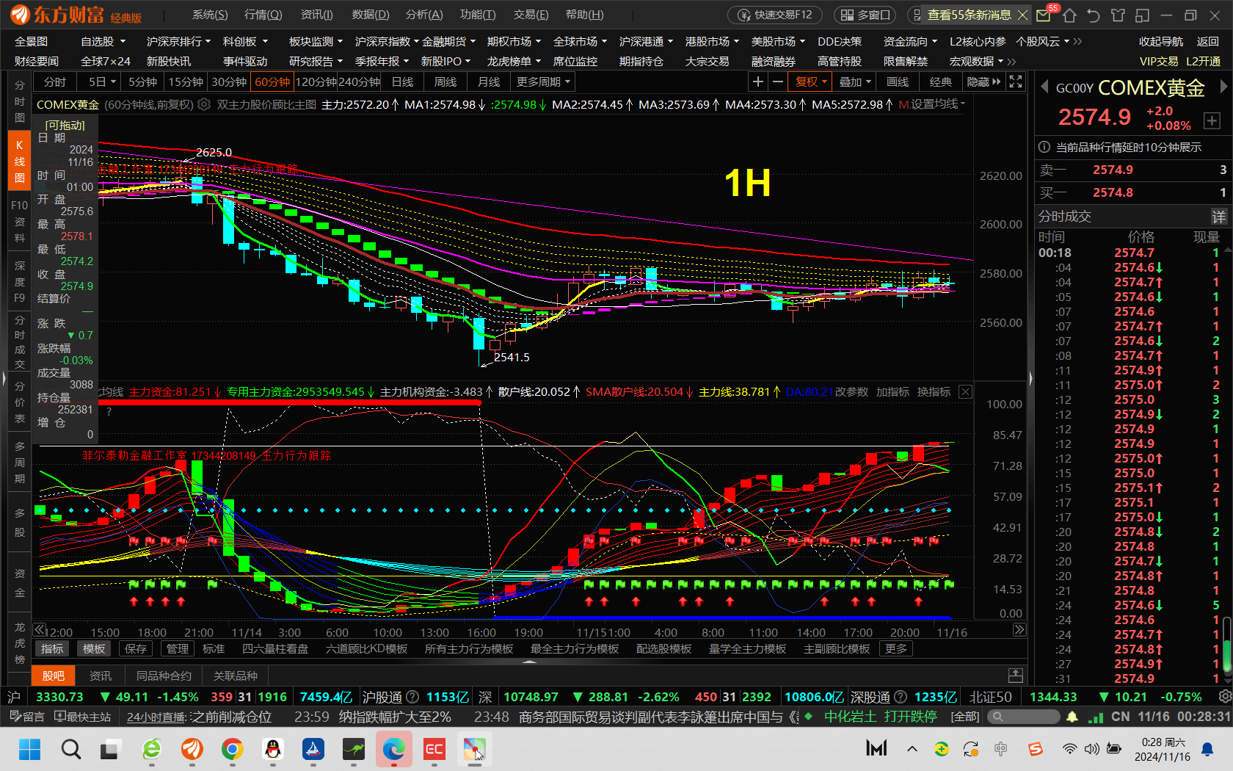The width and height of the screenshot is (1233, 771).
Task: Click the time-axis scroll left double-arrow
Action: pos(40,630)
